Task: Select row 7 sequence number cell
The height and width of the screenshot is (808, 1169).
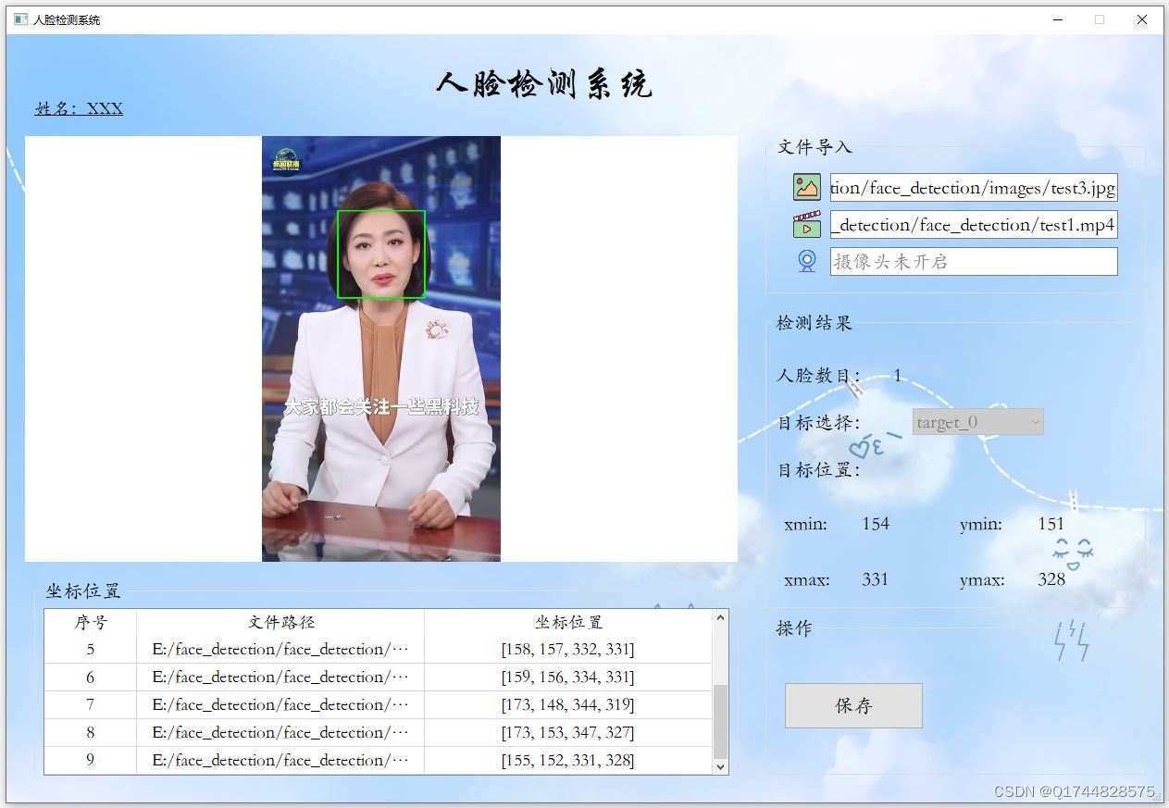Action: pyautogui.click(x=91, y=705)
